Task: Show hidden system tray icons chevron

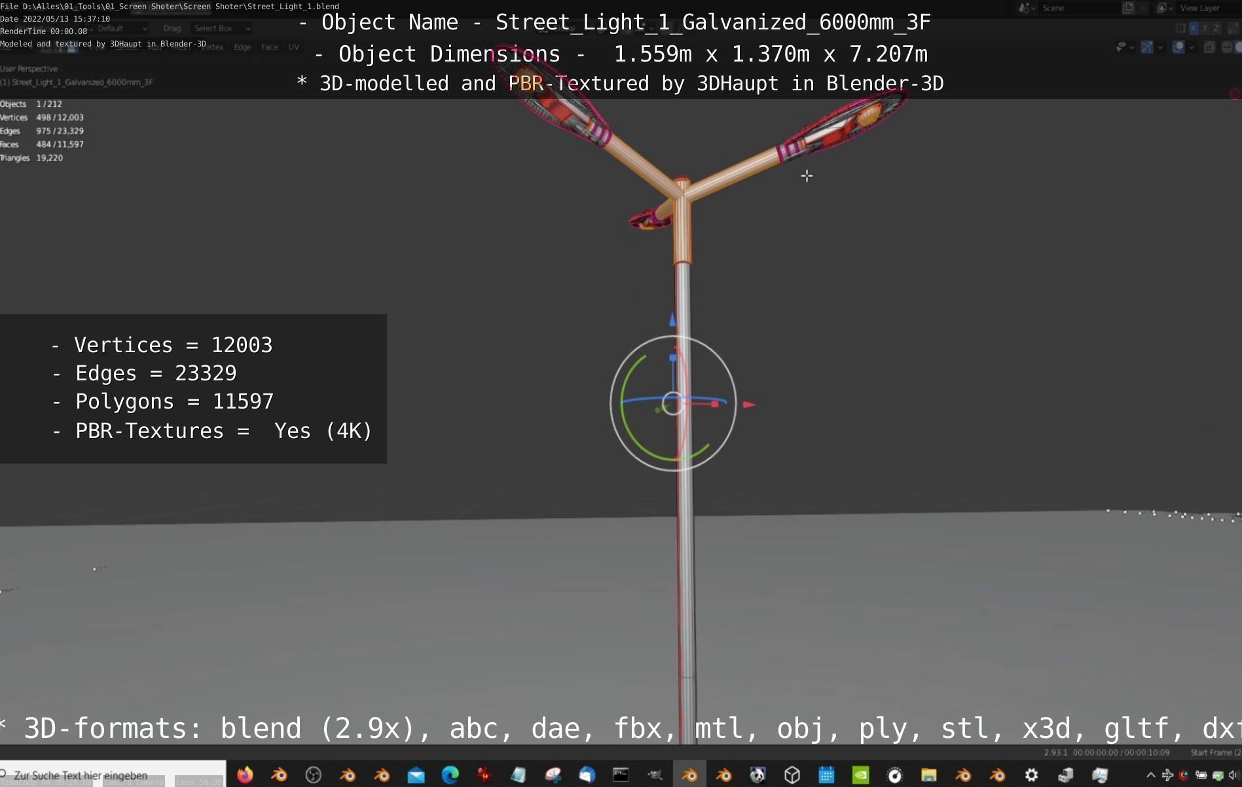Action: tap(1150, 775)
